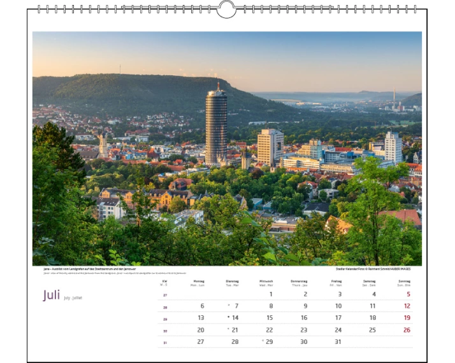Viewport: 455px width, 363px height.
Task: Click the hanging hook loop at top
Action: (226, 9)
